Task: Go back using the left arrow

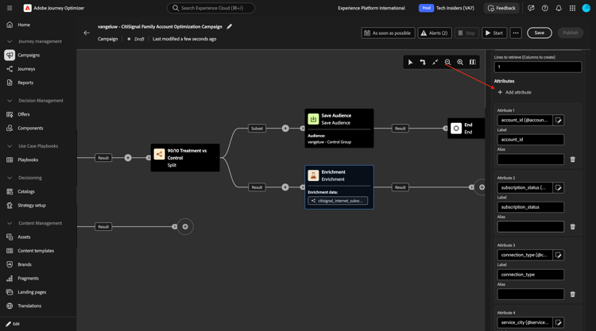Action: coord(87,33)
